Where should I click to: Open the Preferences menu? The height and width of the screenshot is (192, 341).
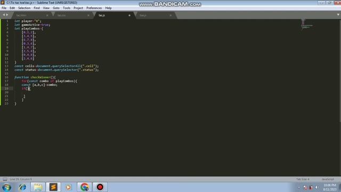94,8
